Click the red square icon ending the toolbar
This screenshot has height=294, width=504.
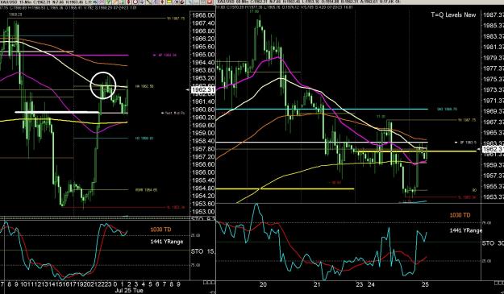point(210,2)
